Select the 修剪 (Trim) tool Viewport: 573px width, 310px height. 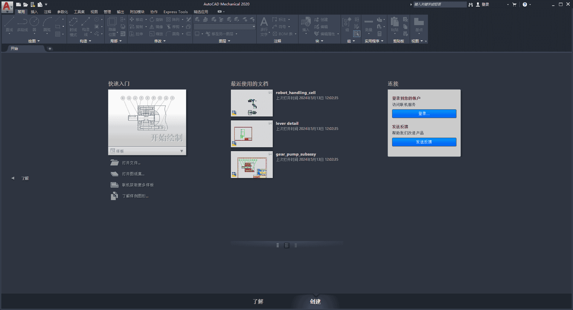point(175,27)
